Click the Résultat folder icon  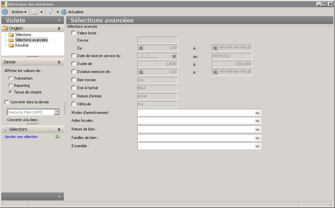11,45
